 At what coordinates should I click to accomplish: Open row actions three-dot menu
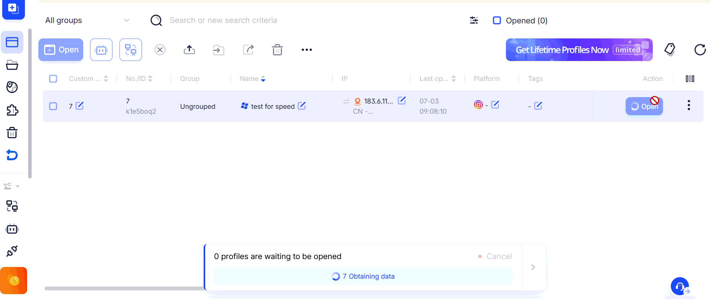(x=689, y=105)
